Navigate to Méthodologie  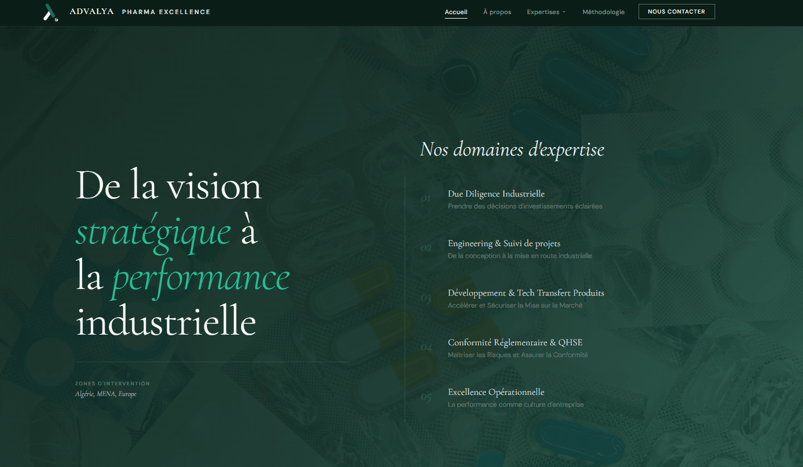click(x=604, y=12)
